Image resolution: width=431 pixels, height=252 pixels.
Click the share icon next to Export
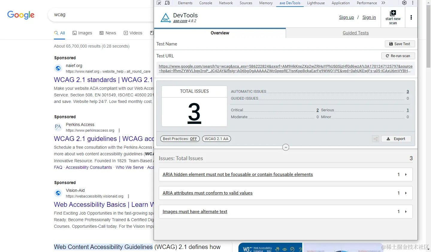click(375, 139)
